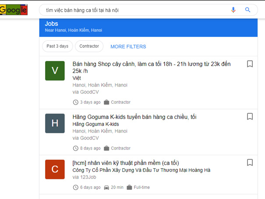Click the 20 min commute text

pyautogui.click(x=117, y=187)
